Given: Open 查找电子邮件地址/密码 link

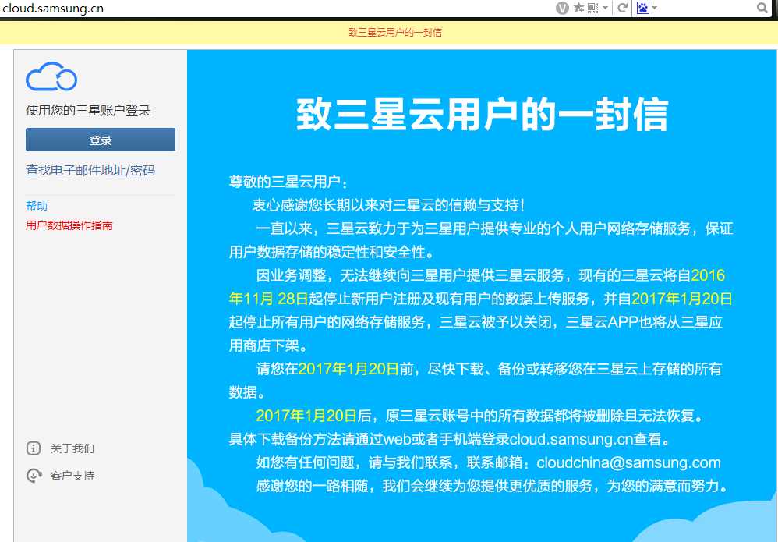Looking at the screenshot, I should click(90, 170).
